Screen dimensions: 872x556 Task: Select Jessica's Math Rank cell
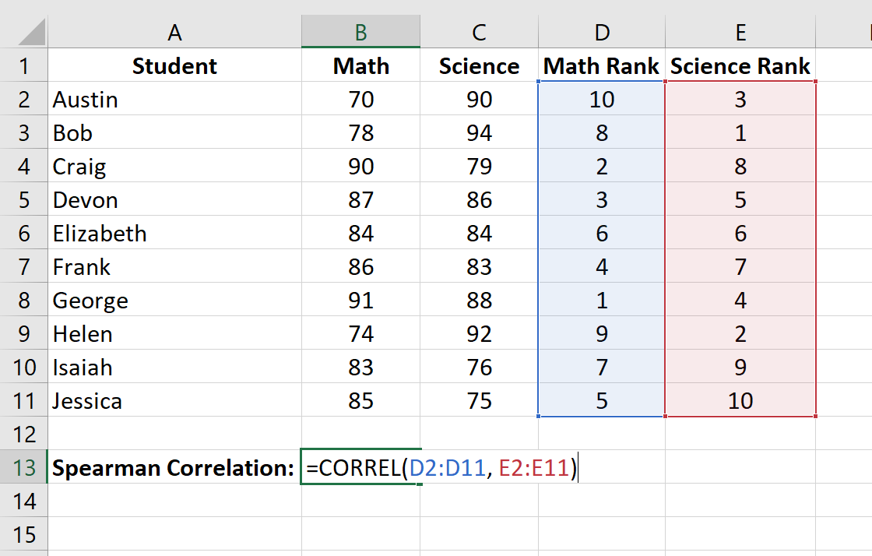coord(602,400)
